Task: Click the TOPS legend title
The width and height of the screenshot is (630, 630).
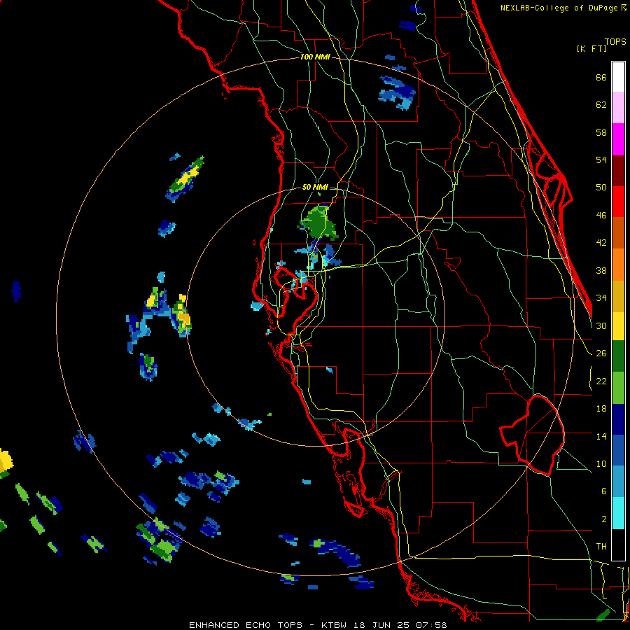Action: (615, 41)
